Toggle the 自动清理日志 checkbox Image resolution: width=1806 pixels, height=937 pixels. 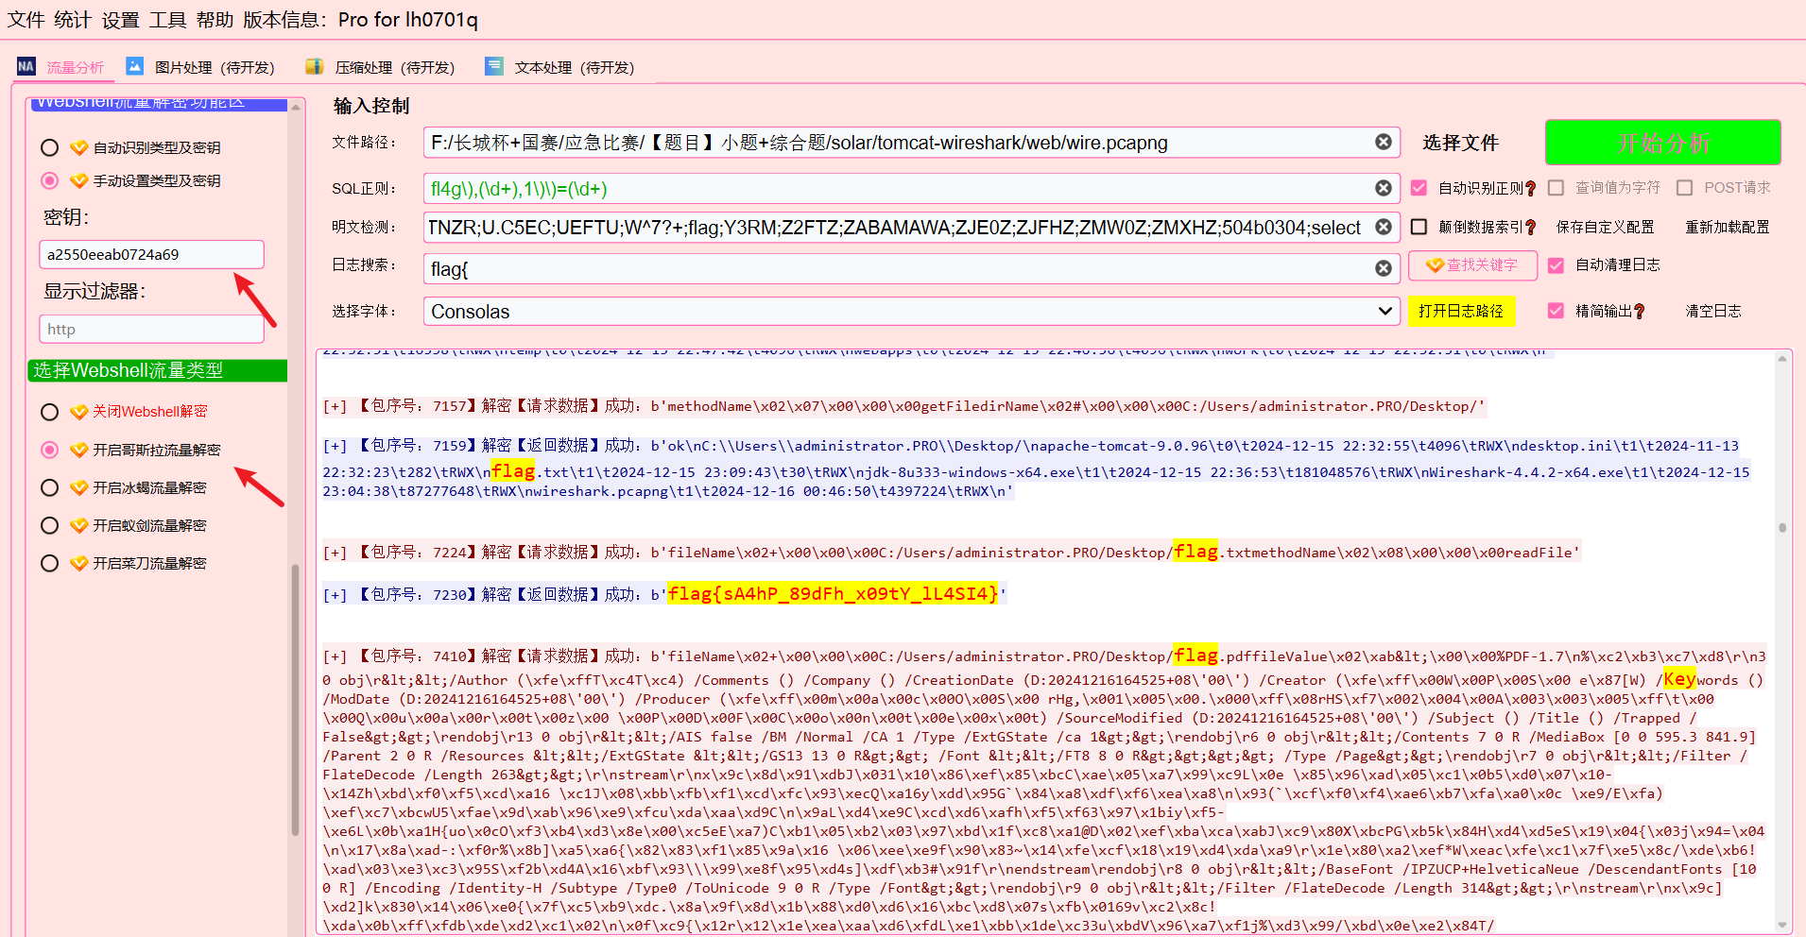click(1556, 265)
